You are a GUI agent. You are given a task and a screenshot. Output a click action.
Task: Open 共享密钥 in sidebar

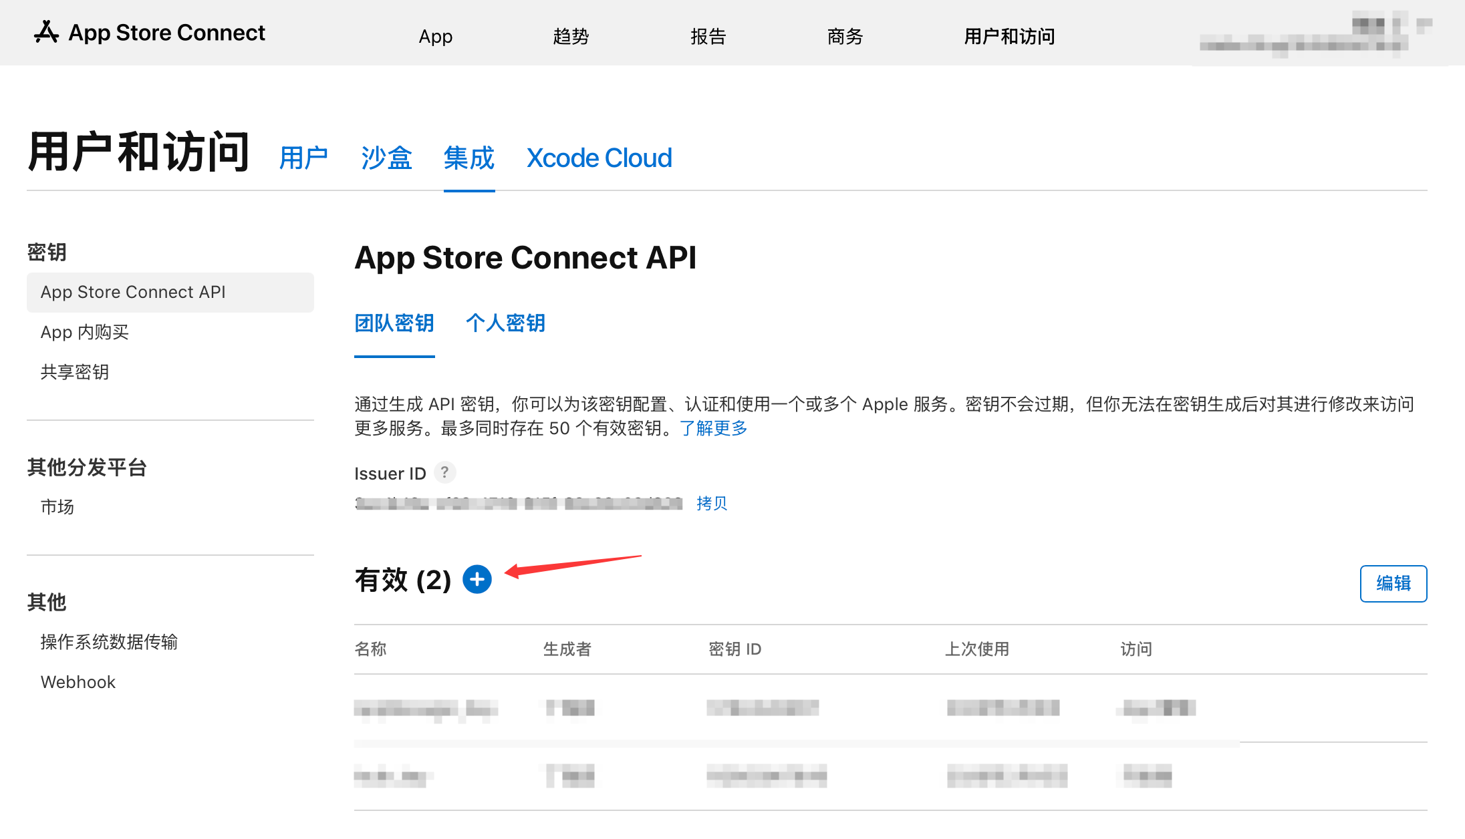pos(75,372)
